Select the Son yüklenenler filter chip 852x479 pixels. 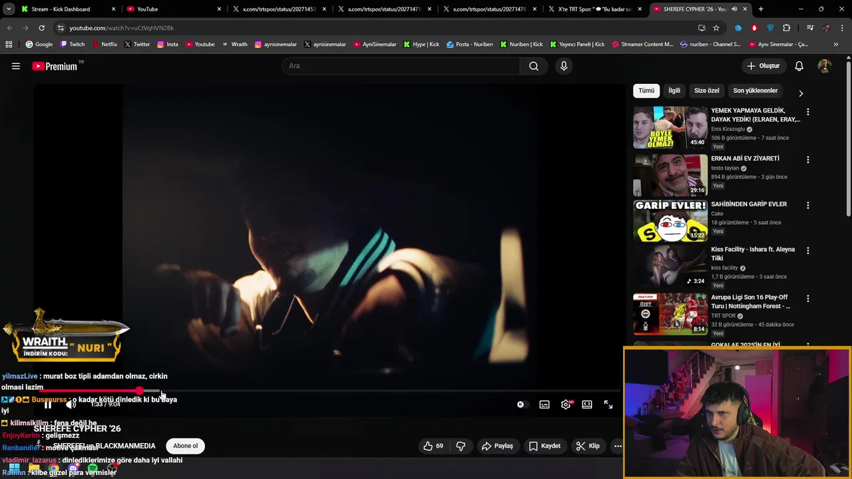click(755, 90)
